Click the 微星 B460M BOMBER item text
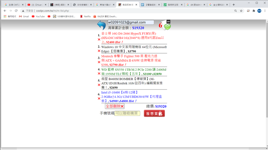 pyautogui.click(x=132, y=83)
